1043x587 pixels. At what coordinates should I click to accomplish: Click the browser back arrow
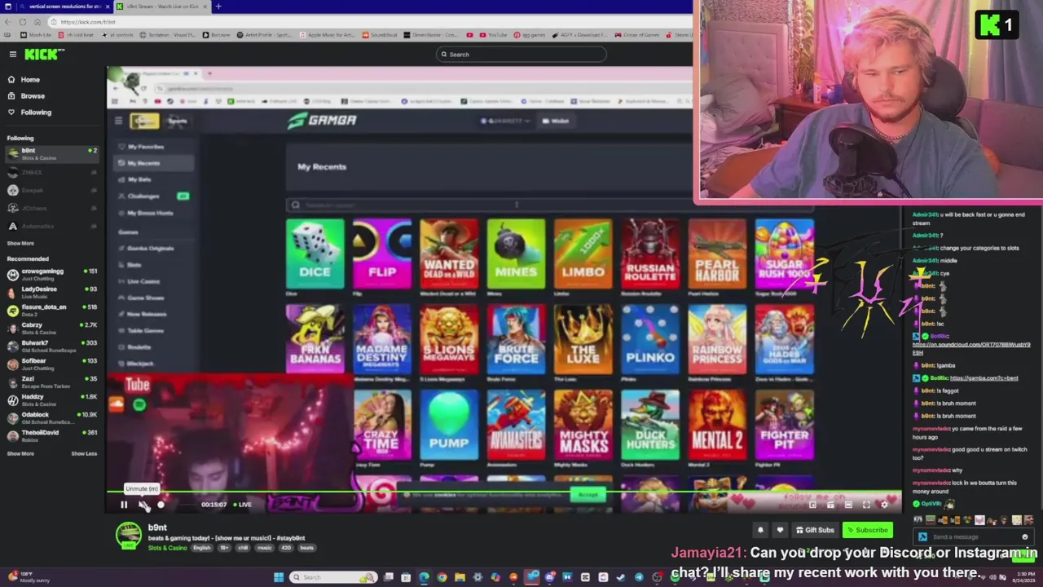8,22
